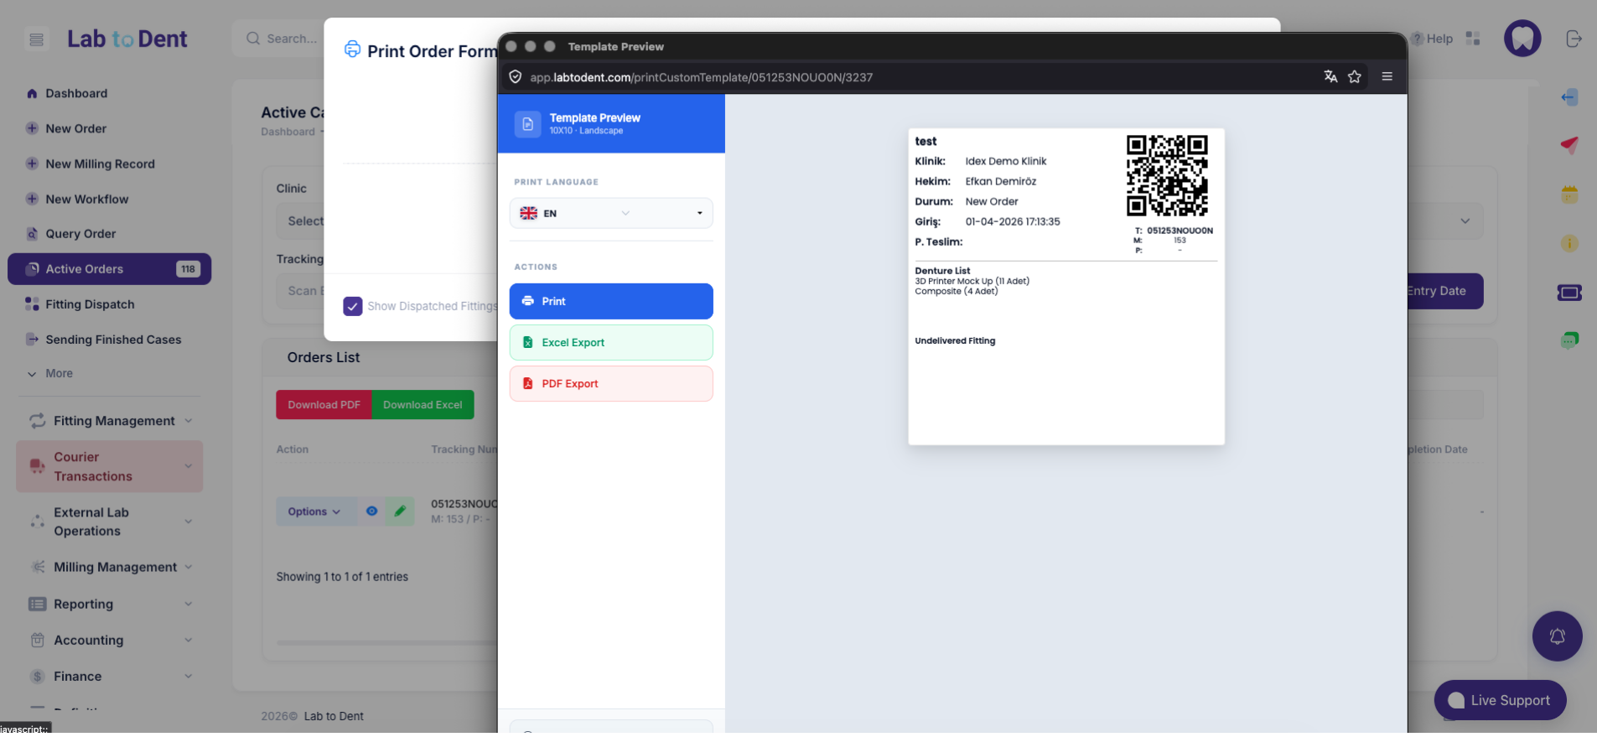Click the site security shield icon
The width and height of the screenshot is (1597, 737).
[x=516, y=77]
